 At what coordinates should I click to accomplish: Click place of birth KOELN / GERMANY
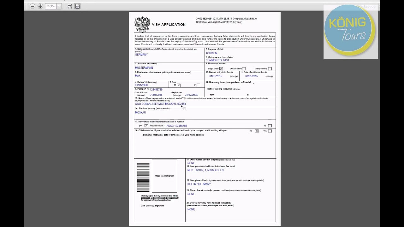(x=199, y=184)
